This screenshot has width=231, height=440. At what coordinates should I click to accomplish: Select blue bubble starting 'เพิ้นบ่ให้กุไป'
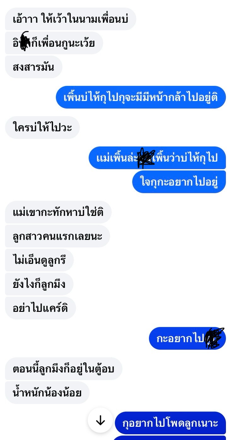click(141, 97)
